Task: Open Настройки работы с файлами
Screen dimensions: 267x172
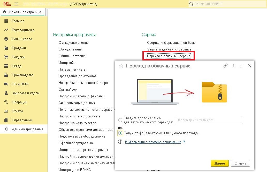Action: click(81, 96)
